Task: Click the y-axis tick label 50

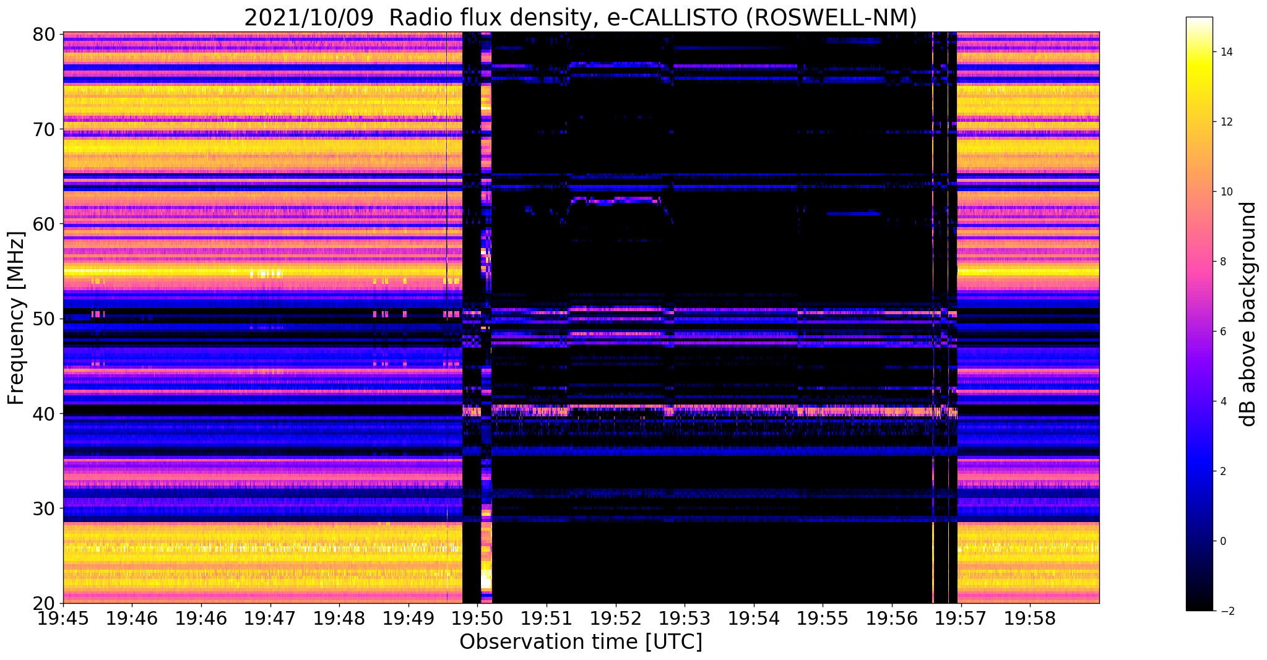Action: click(43, 319)
